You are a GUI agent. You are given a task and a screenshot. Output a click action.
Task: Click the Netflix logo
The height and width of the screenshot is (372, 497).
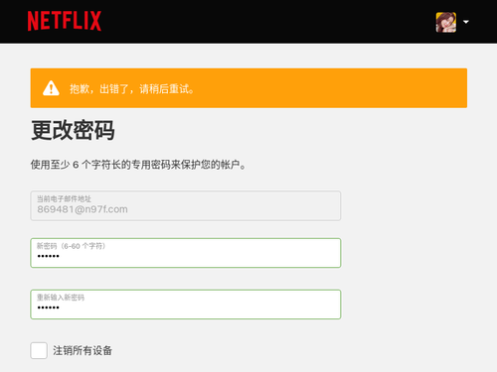(65, 21)
